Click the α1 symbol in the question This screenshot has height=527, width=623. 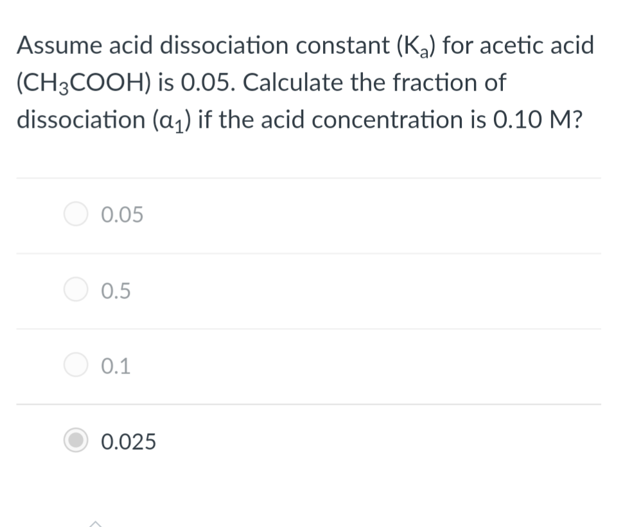(171, 121)
